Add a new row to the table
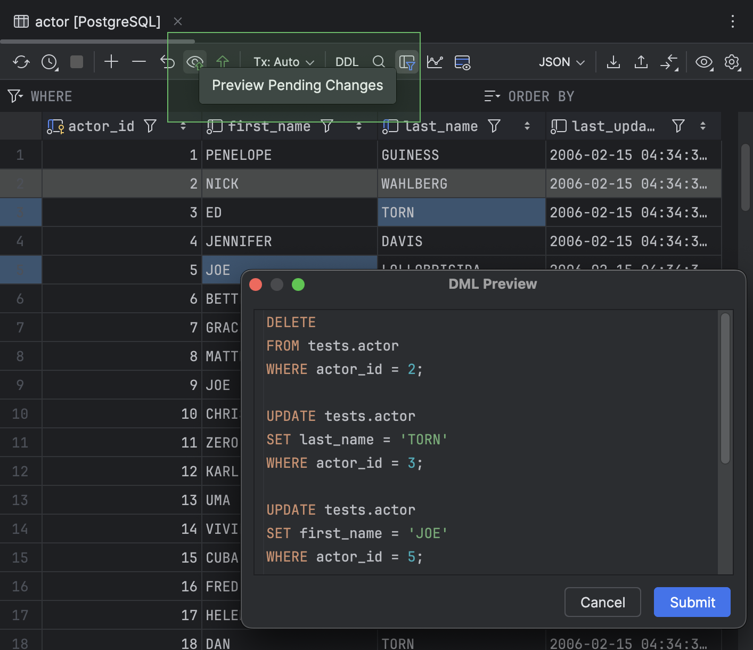Screen dimensions: 753x650 coord(111,61)
